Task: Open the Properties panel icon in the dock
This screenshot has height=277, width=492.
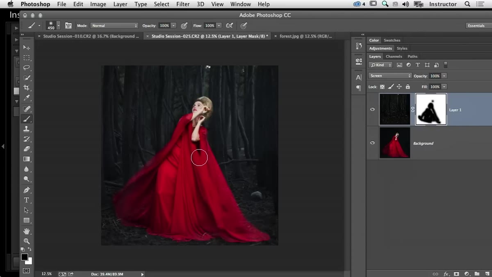Action: coord(359,61)
